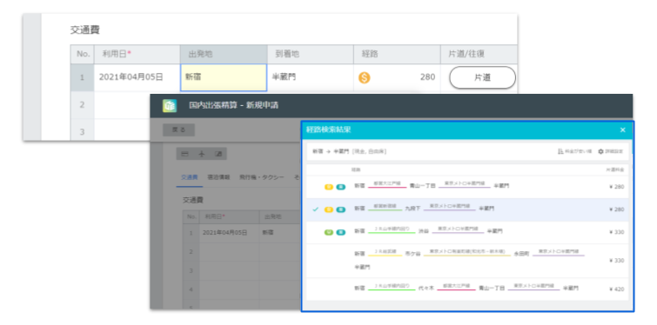
Task: Click the row number 1 cell in the top table
Action: [x=82, y=77]
